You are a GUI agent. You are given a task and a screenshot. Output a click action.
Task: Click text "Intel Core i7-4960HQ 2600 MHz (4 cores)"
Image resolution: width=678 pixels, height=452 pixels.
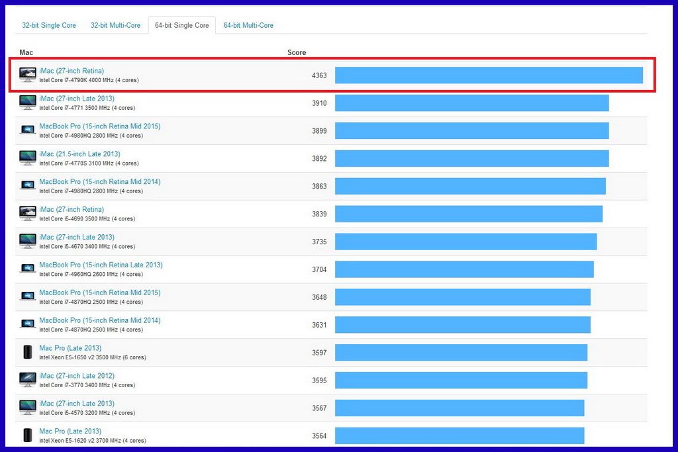pyautogui.click(x=91, y=274)
